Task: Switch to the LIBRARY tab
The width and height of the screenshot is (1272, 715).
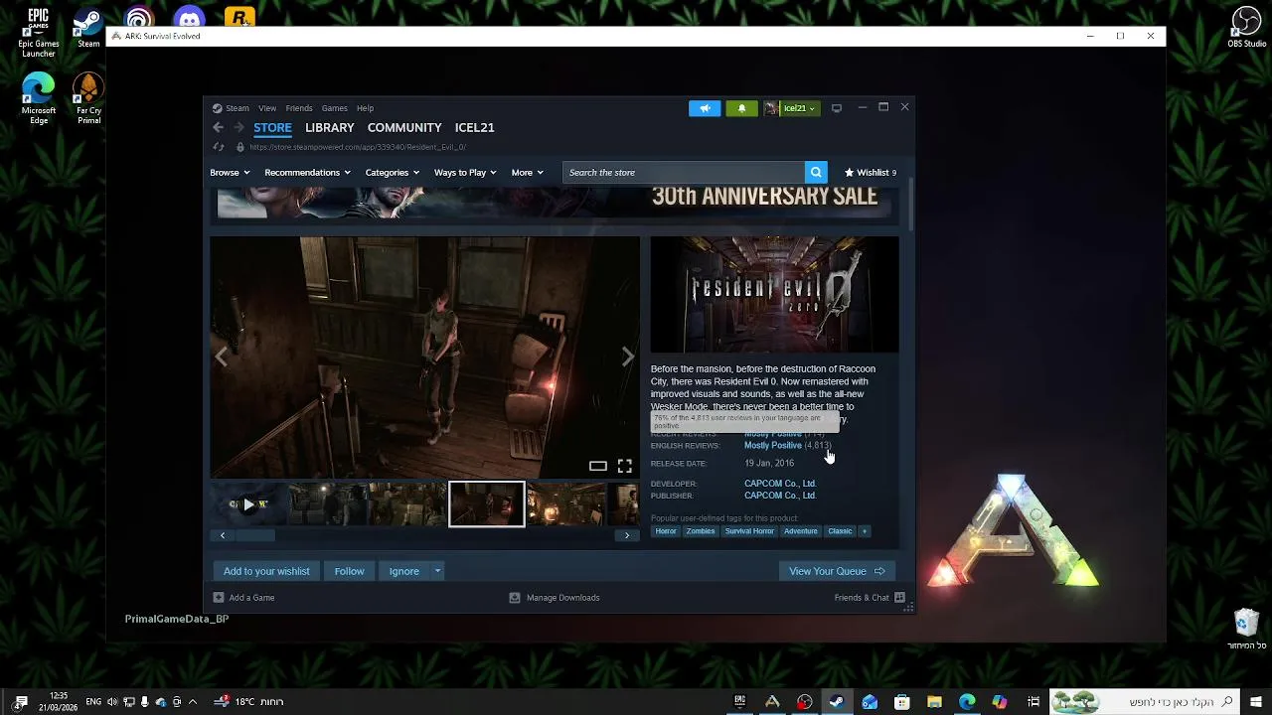Action: point(330,127)
